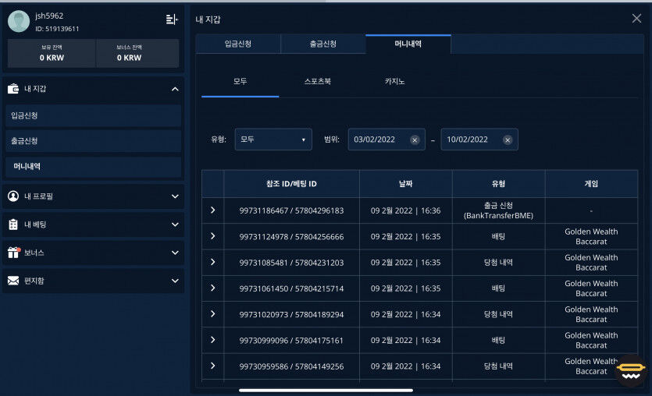This screenshot has height=396, width=652.
Task: Clear the 03/02/2022 start date
Action: tap(415, 140)
